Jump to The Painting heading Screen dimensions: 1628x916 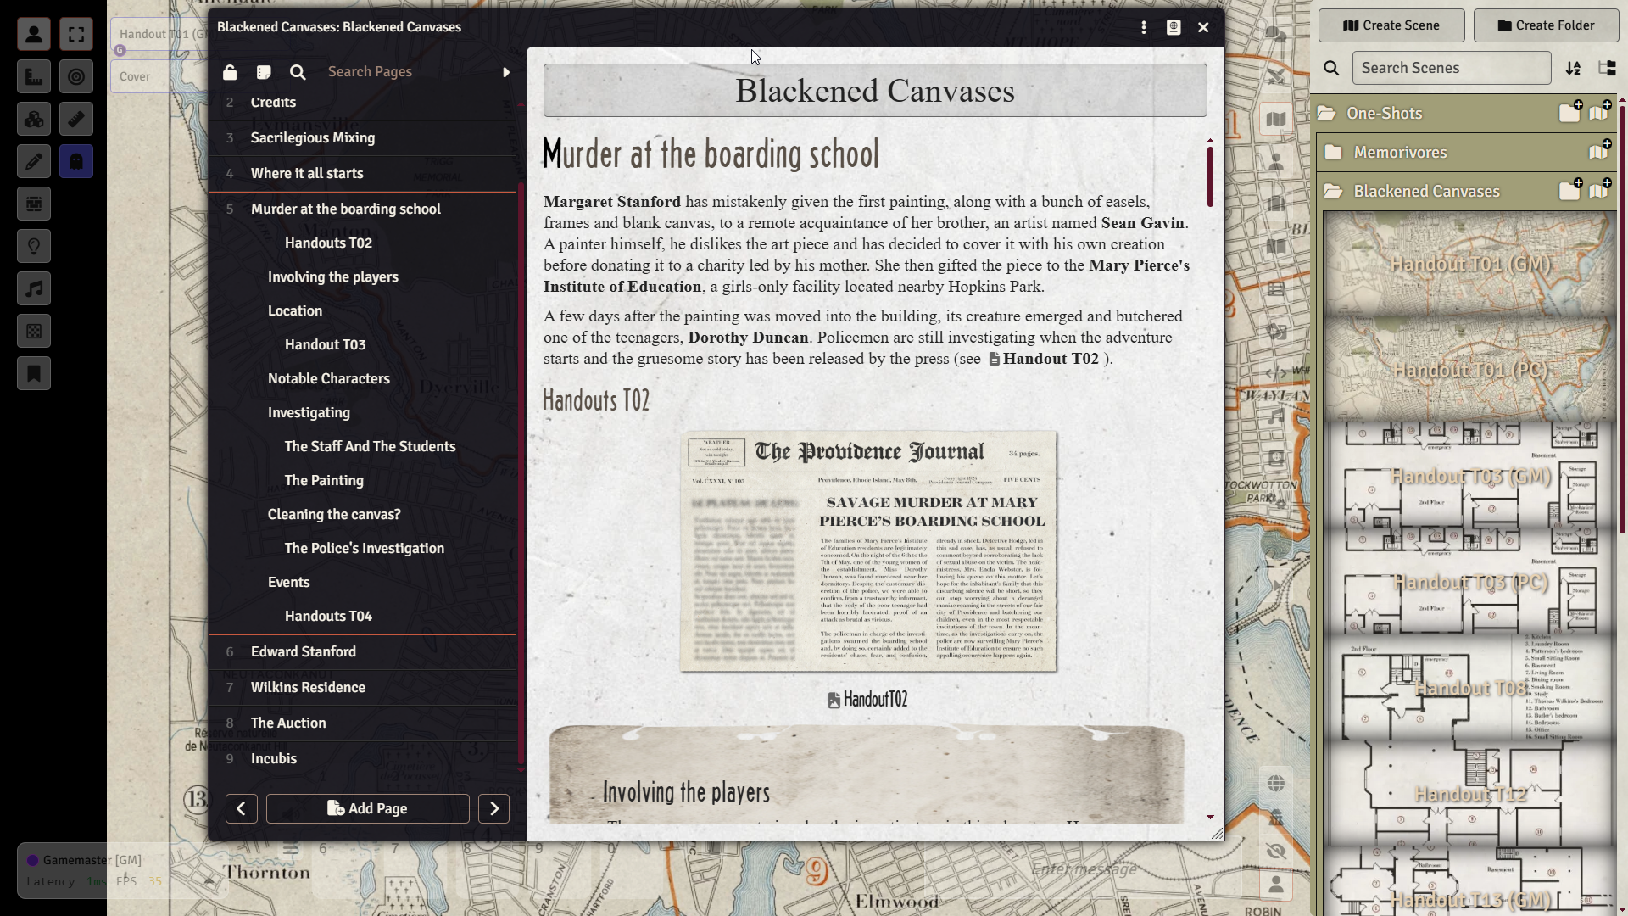point(324,480)
